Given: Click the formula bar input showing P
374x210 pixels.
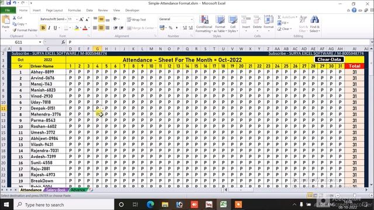Looking at the screenshot, I should [x=218, y=42].
